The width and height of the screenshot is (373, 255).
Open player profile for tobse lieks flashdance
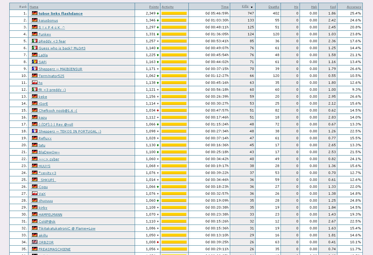pyautogui.click(x=60, y=14)
